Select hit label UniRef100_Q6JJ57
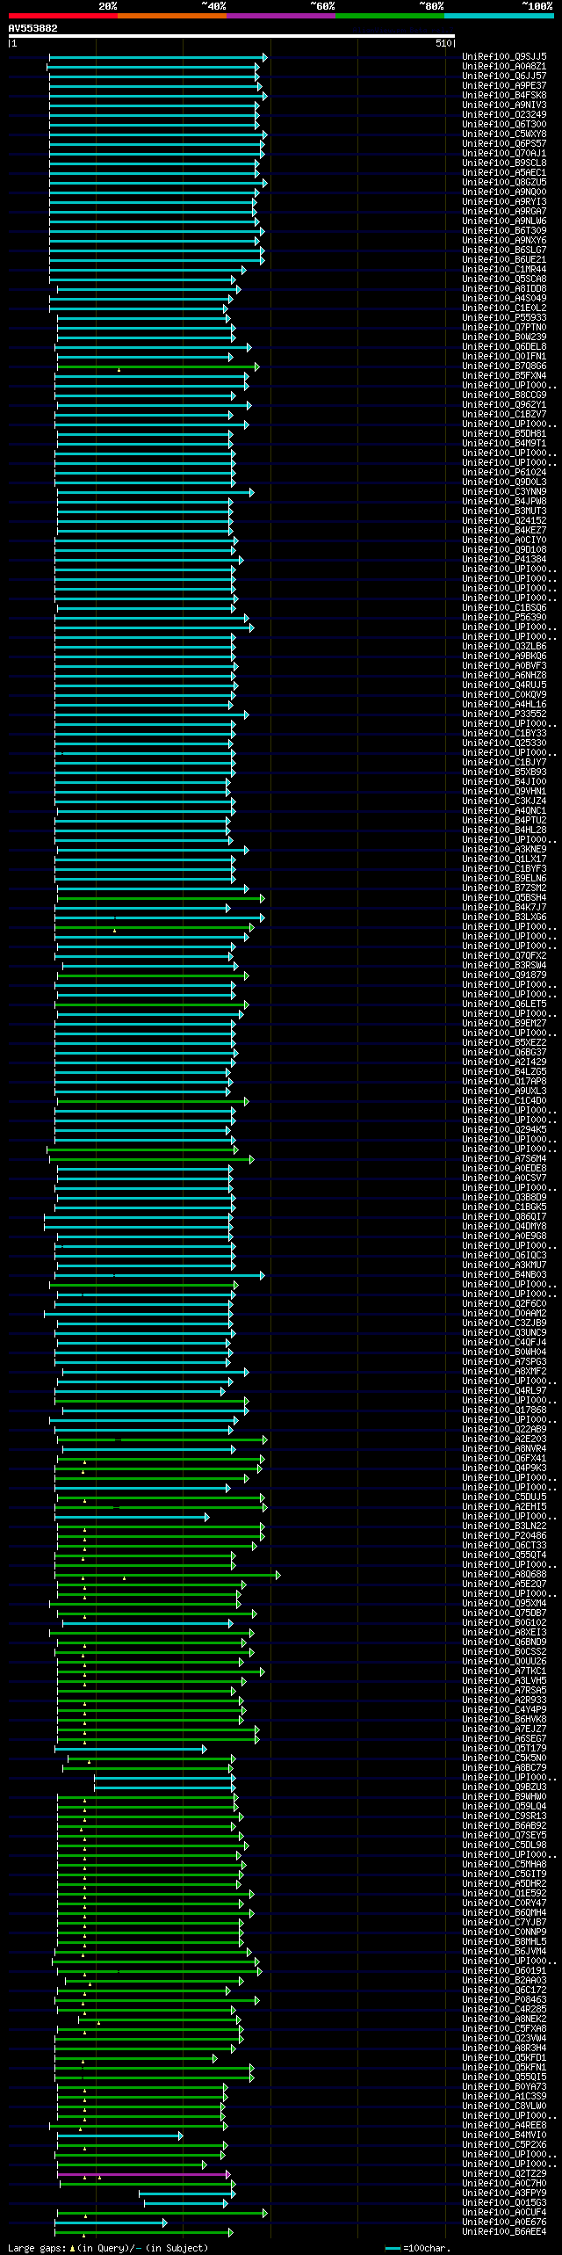Image resolution: width=562 pixels, height=2255 pixels. [x=504, y=76]
